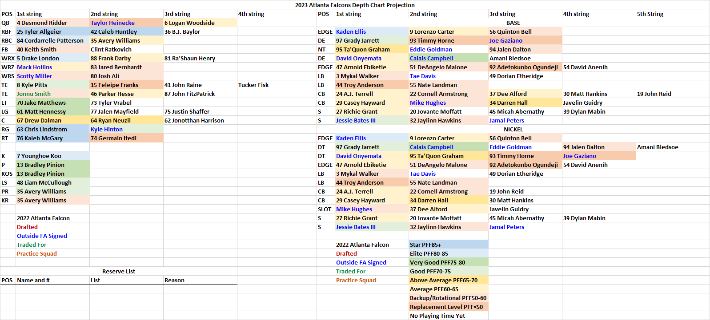The image size is (710, 320).
Task: Click the '87 John FitzPatrick' cell
Action: [200, 94]
